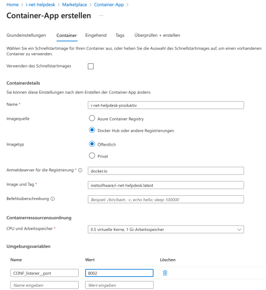Viewport: 266px width, 290px height.
Task: Open i-net-helpdesk breadcrumb link
Action: 40,5
